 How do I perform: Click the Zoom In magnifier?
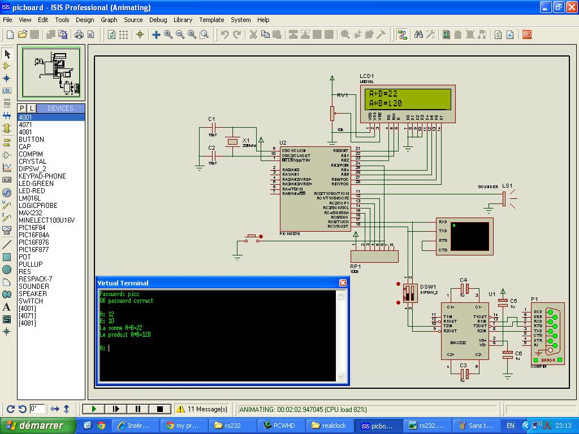tap(168, 34)
